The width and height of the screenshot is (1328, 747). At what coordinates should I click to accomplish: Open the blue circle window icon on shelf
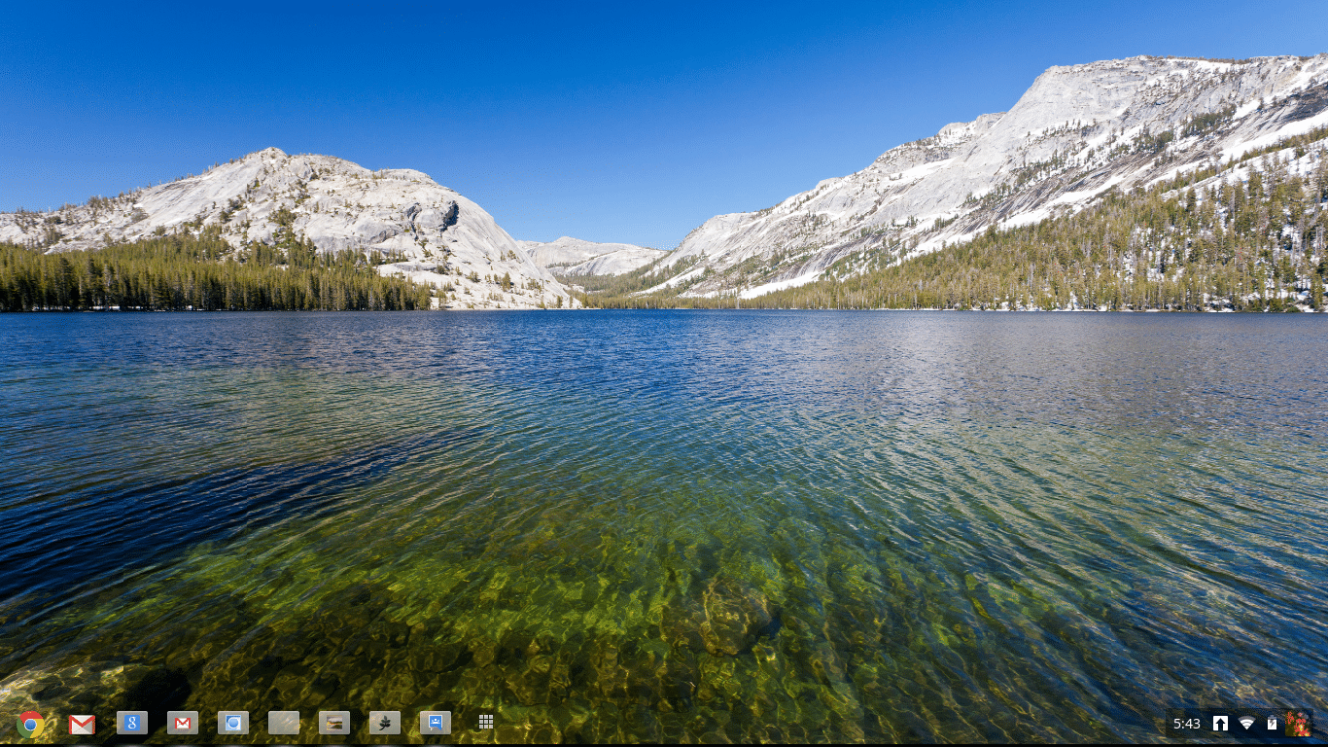click(x=233, y=723)
